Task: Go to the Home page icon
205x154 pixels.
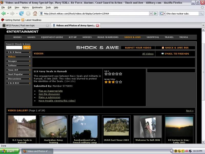Action: 35,13
